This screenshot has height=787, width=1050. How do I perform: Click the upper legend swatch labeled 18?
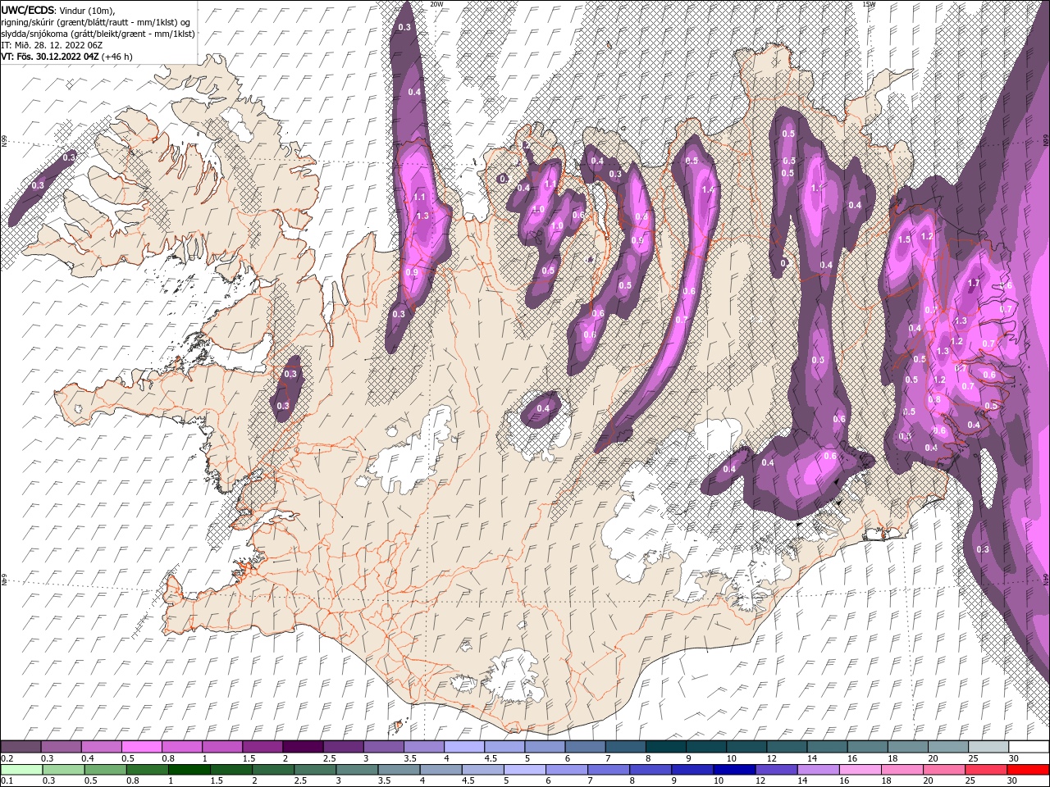907,747
